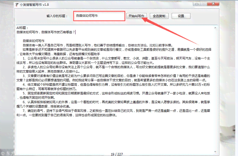238x156 pixels.
Task: Click point 5 about 固定频率更新
Action: point(113,96)
